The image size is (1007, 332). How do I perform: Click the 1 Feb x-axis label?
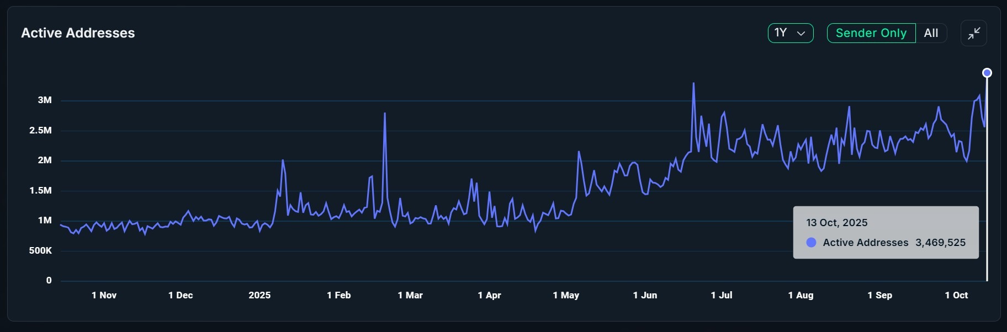[x=338, y=295]
